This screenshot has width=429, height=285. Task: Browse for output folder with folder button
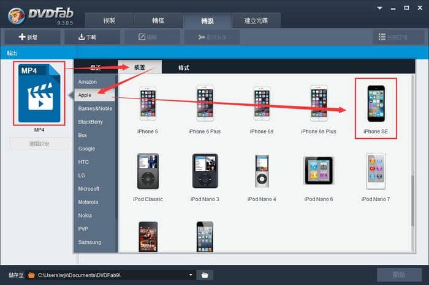205,275
